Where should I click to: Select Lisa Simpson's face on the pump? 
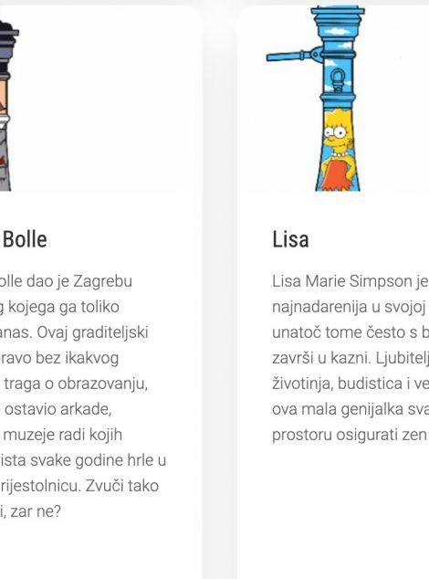(338, 132)
